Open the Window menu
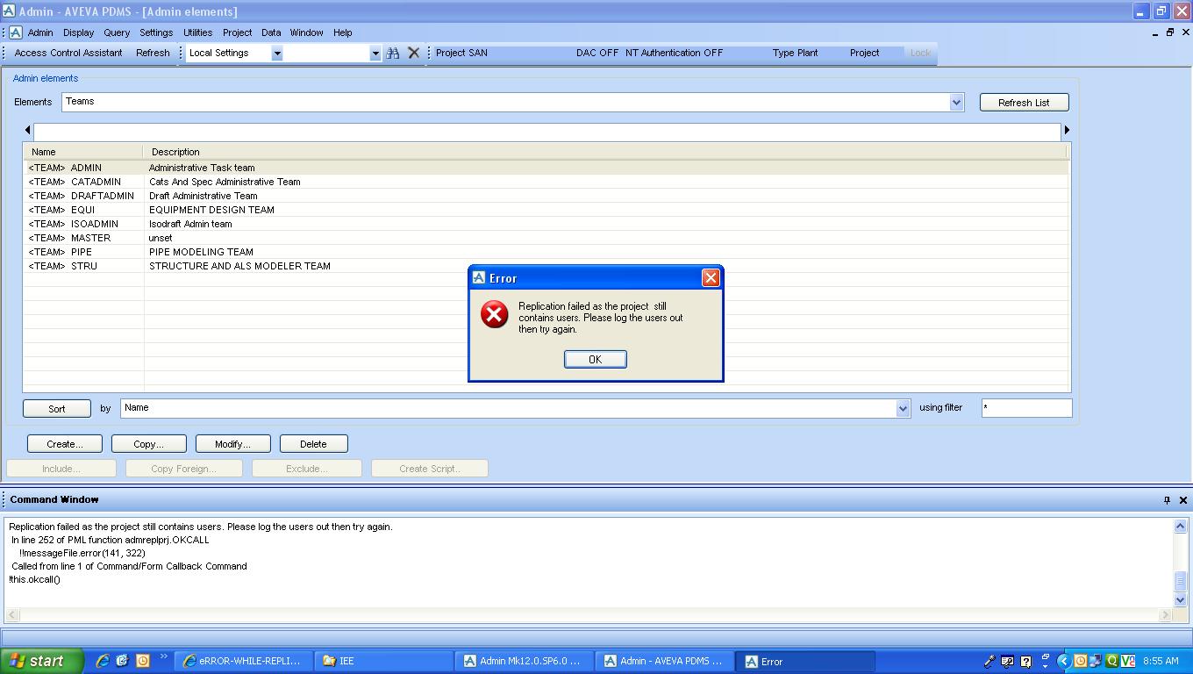The width and height of the screenshot is (1193, 674). (306, 32)
